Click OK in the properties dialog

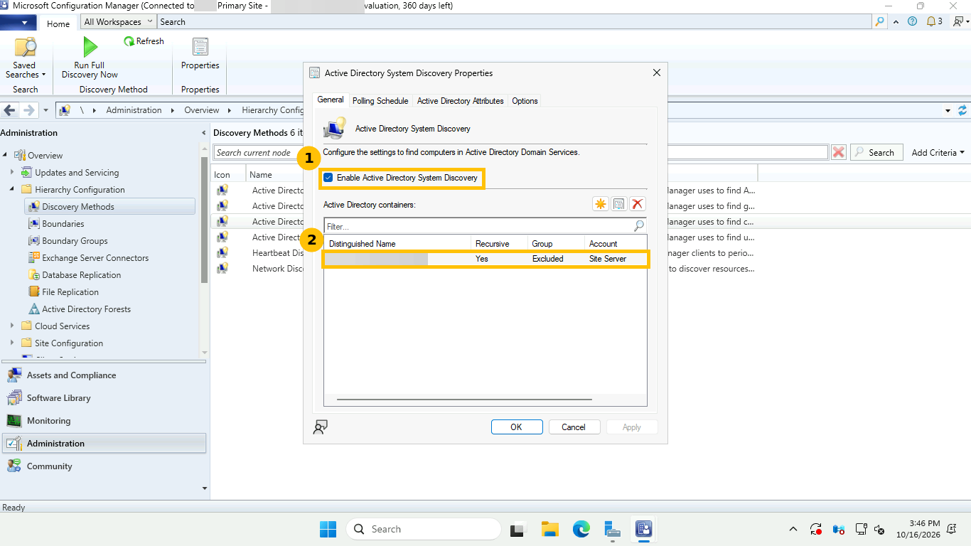pos(517,427)
